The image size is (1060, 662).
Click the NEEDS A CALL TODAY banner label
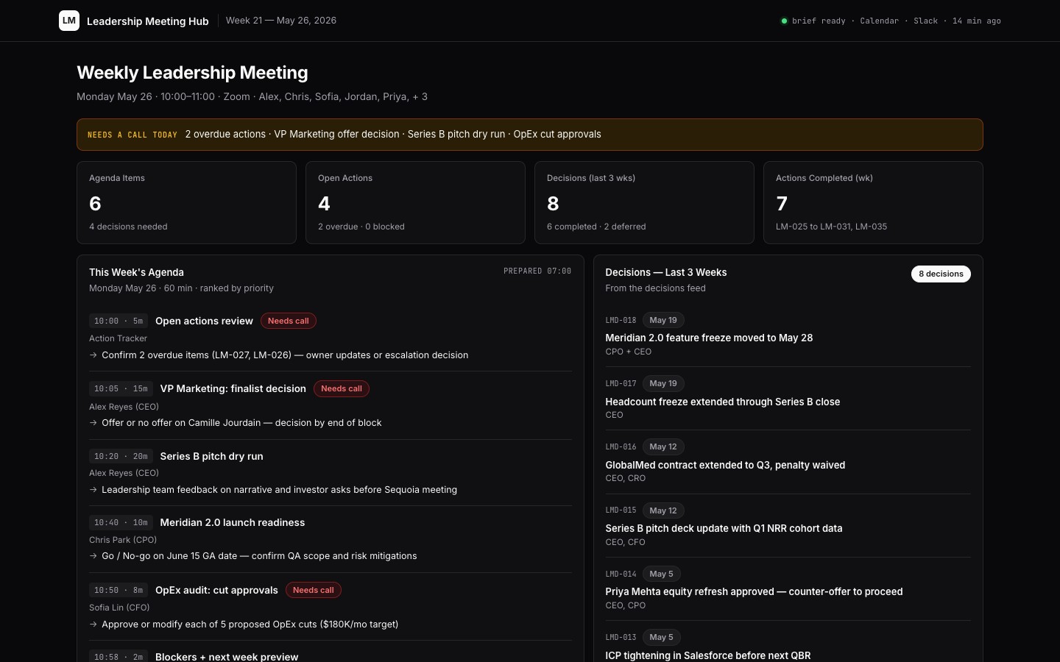point(132,135)
